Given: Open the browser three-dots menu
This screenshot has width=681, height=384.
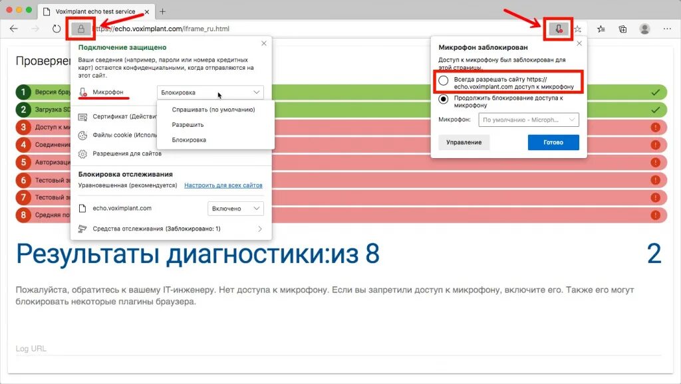Looking at the screenshot, I should 667,29.
